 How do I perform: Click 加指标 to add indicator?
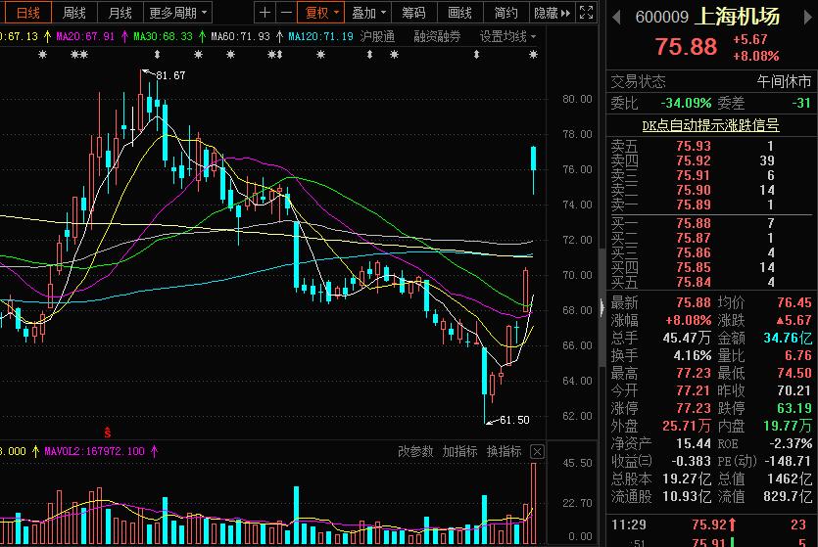click(x=459, y=451)
